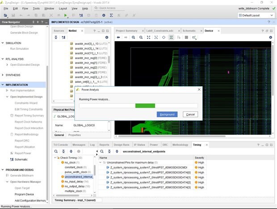Open the Netlist panel settings gear

pos(107,38)
